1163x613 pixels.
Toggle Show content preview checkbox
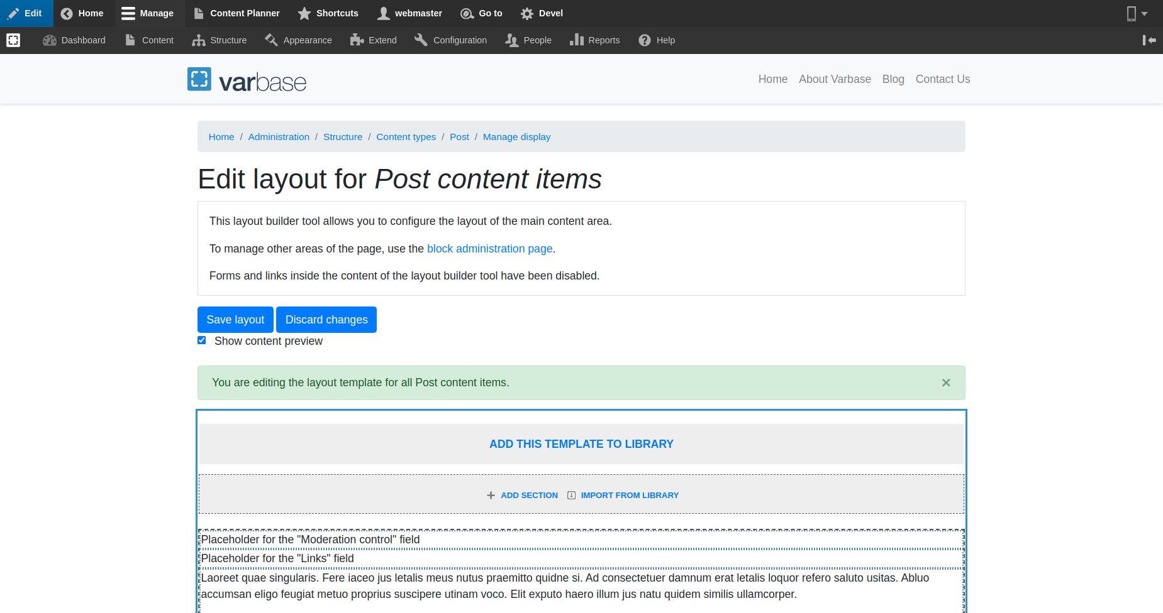tap(202, 340)
